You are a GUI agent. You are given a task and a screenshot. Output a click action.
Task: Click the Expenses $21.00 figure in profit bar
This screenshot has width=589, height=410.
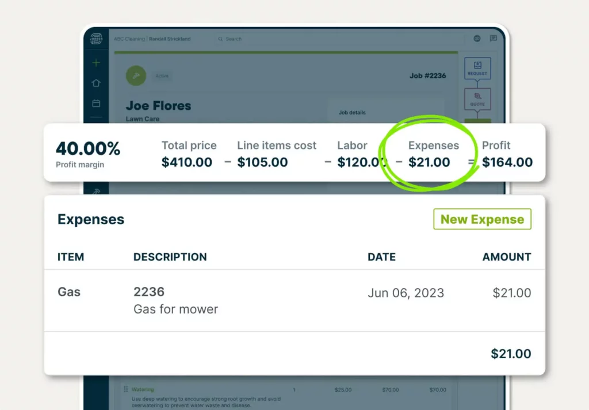429,162
